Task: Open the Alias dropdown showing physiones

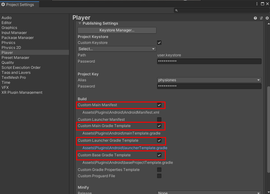Action: pyautogui.click(x=209, y=80)
